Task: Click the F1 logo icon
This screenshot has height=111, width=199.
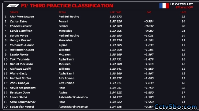Action: (13, 6)
